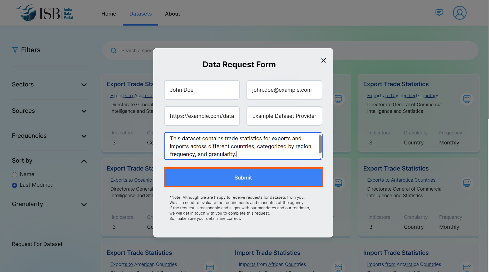Click dataset icon beside Exports to Antarctica Countries
Viewport: 489px width, 272px height.
point(467,183)
